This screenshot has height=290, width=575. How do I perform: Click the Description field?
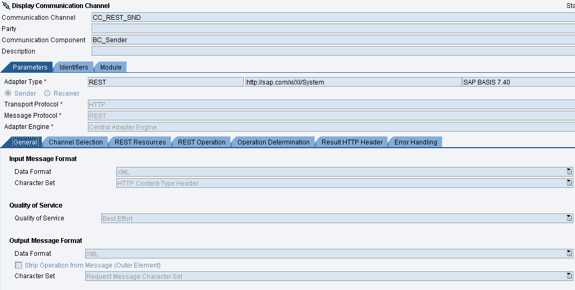pos(333,51)
